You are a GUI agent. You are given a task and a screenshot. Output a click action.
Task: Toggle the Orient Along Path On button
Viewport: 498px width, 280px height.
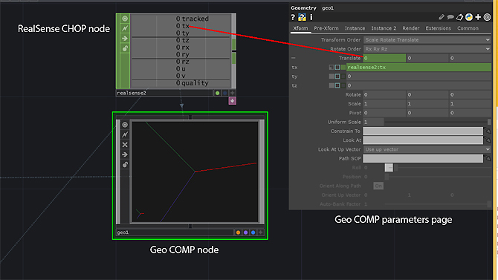pyautogui.click(x=378, y=186)
